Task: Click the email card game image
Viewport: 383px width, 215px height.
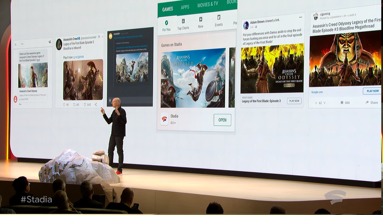Action: coord(33,75)
